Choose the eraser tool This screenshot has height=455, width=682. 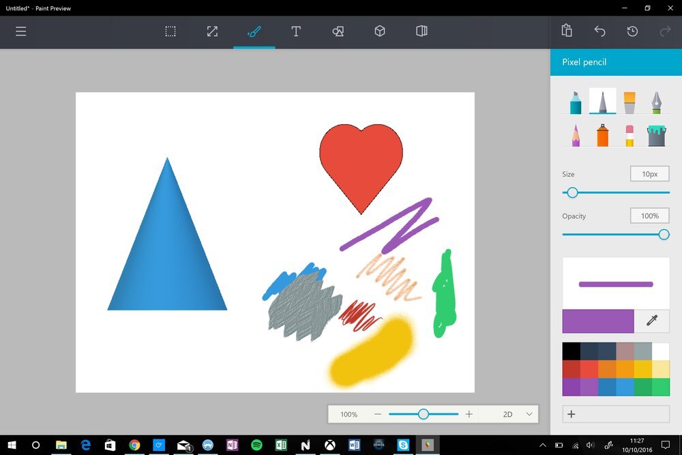click(629, 135)
